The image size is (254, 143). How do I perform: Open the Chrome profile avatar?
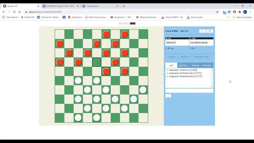click(x=245, y=12)
